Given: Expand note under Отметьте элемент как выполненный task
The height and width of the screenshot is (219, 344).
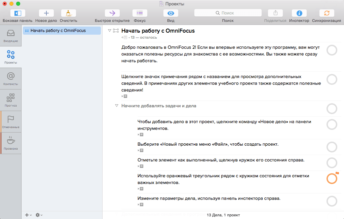Looking at the screenshot, I should (141, 166).
